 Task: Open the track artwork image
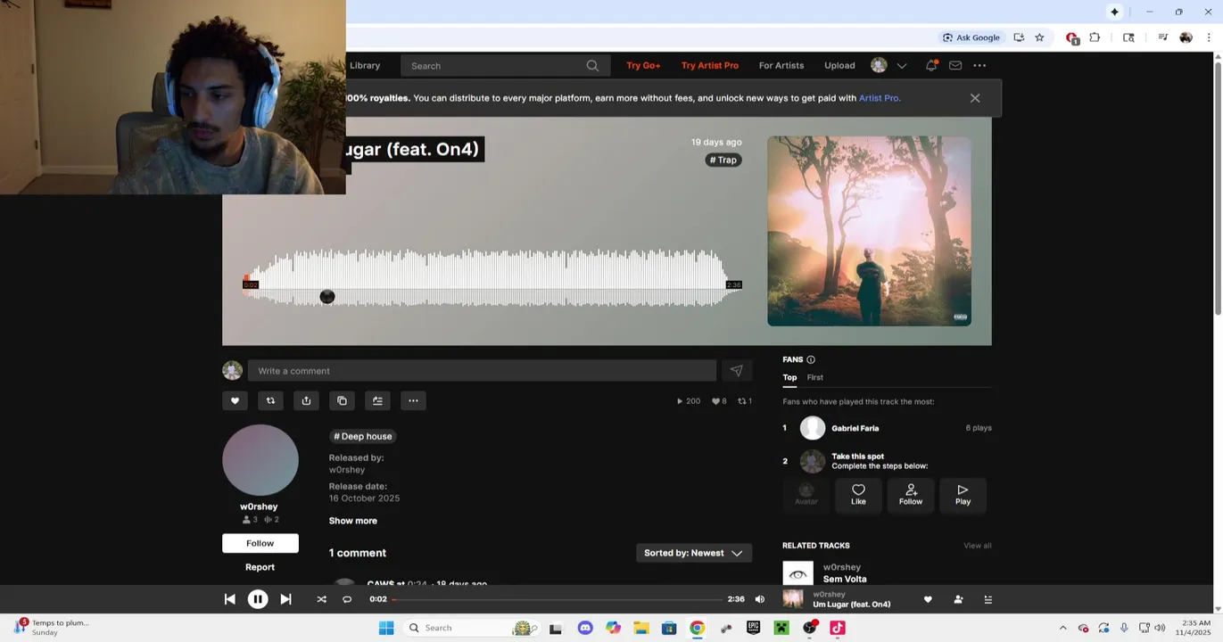pos(869,231)
